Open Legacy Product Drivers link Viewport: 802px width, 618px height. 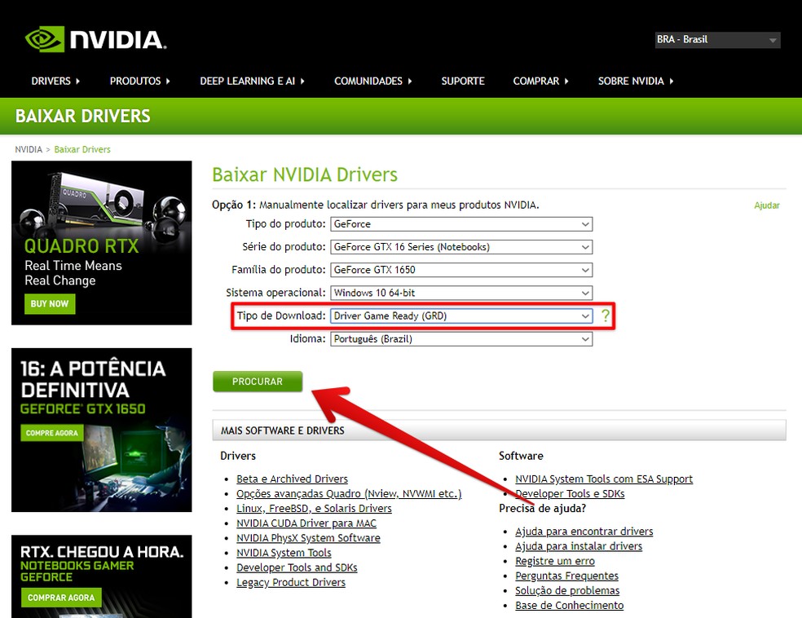pyautogui.click(x=291, y=583)
